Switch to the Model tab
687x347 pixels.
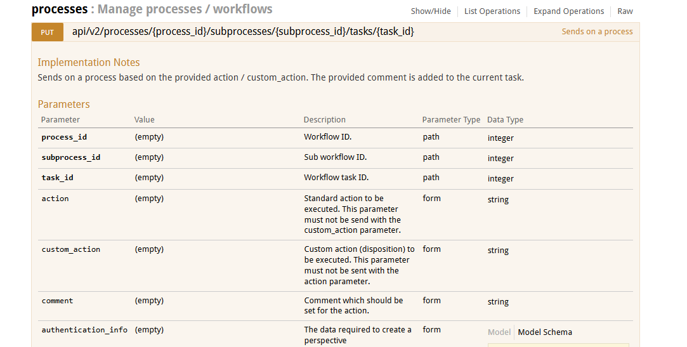tap(499, 332)
